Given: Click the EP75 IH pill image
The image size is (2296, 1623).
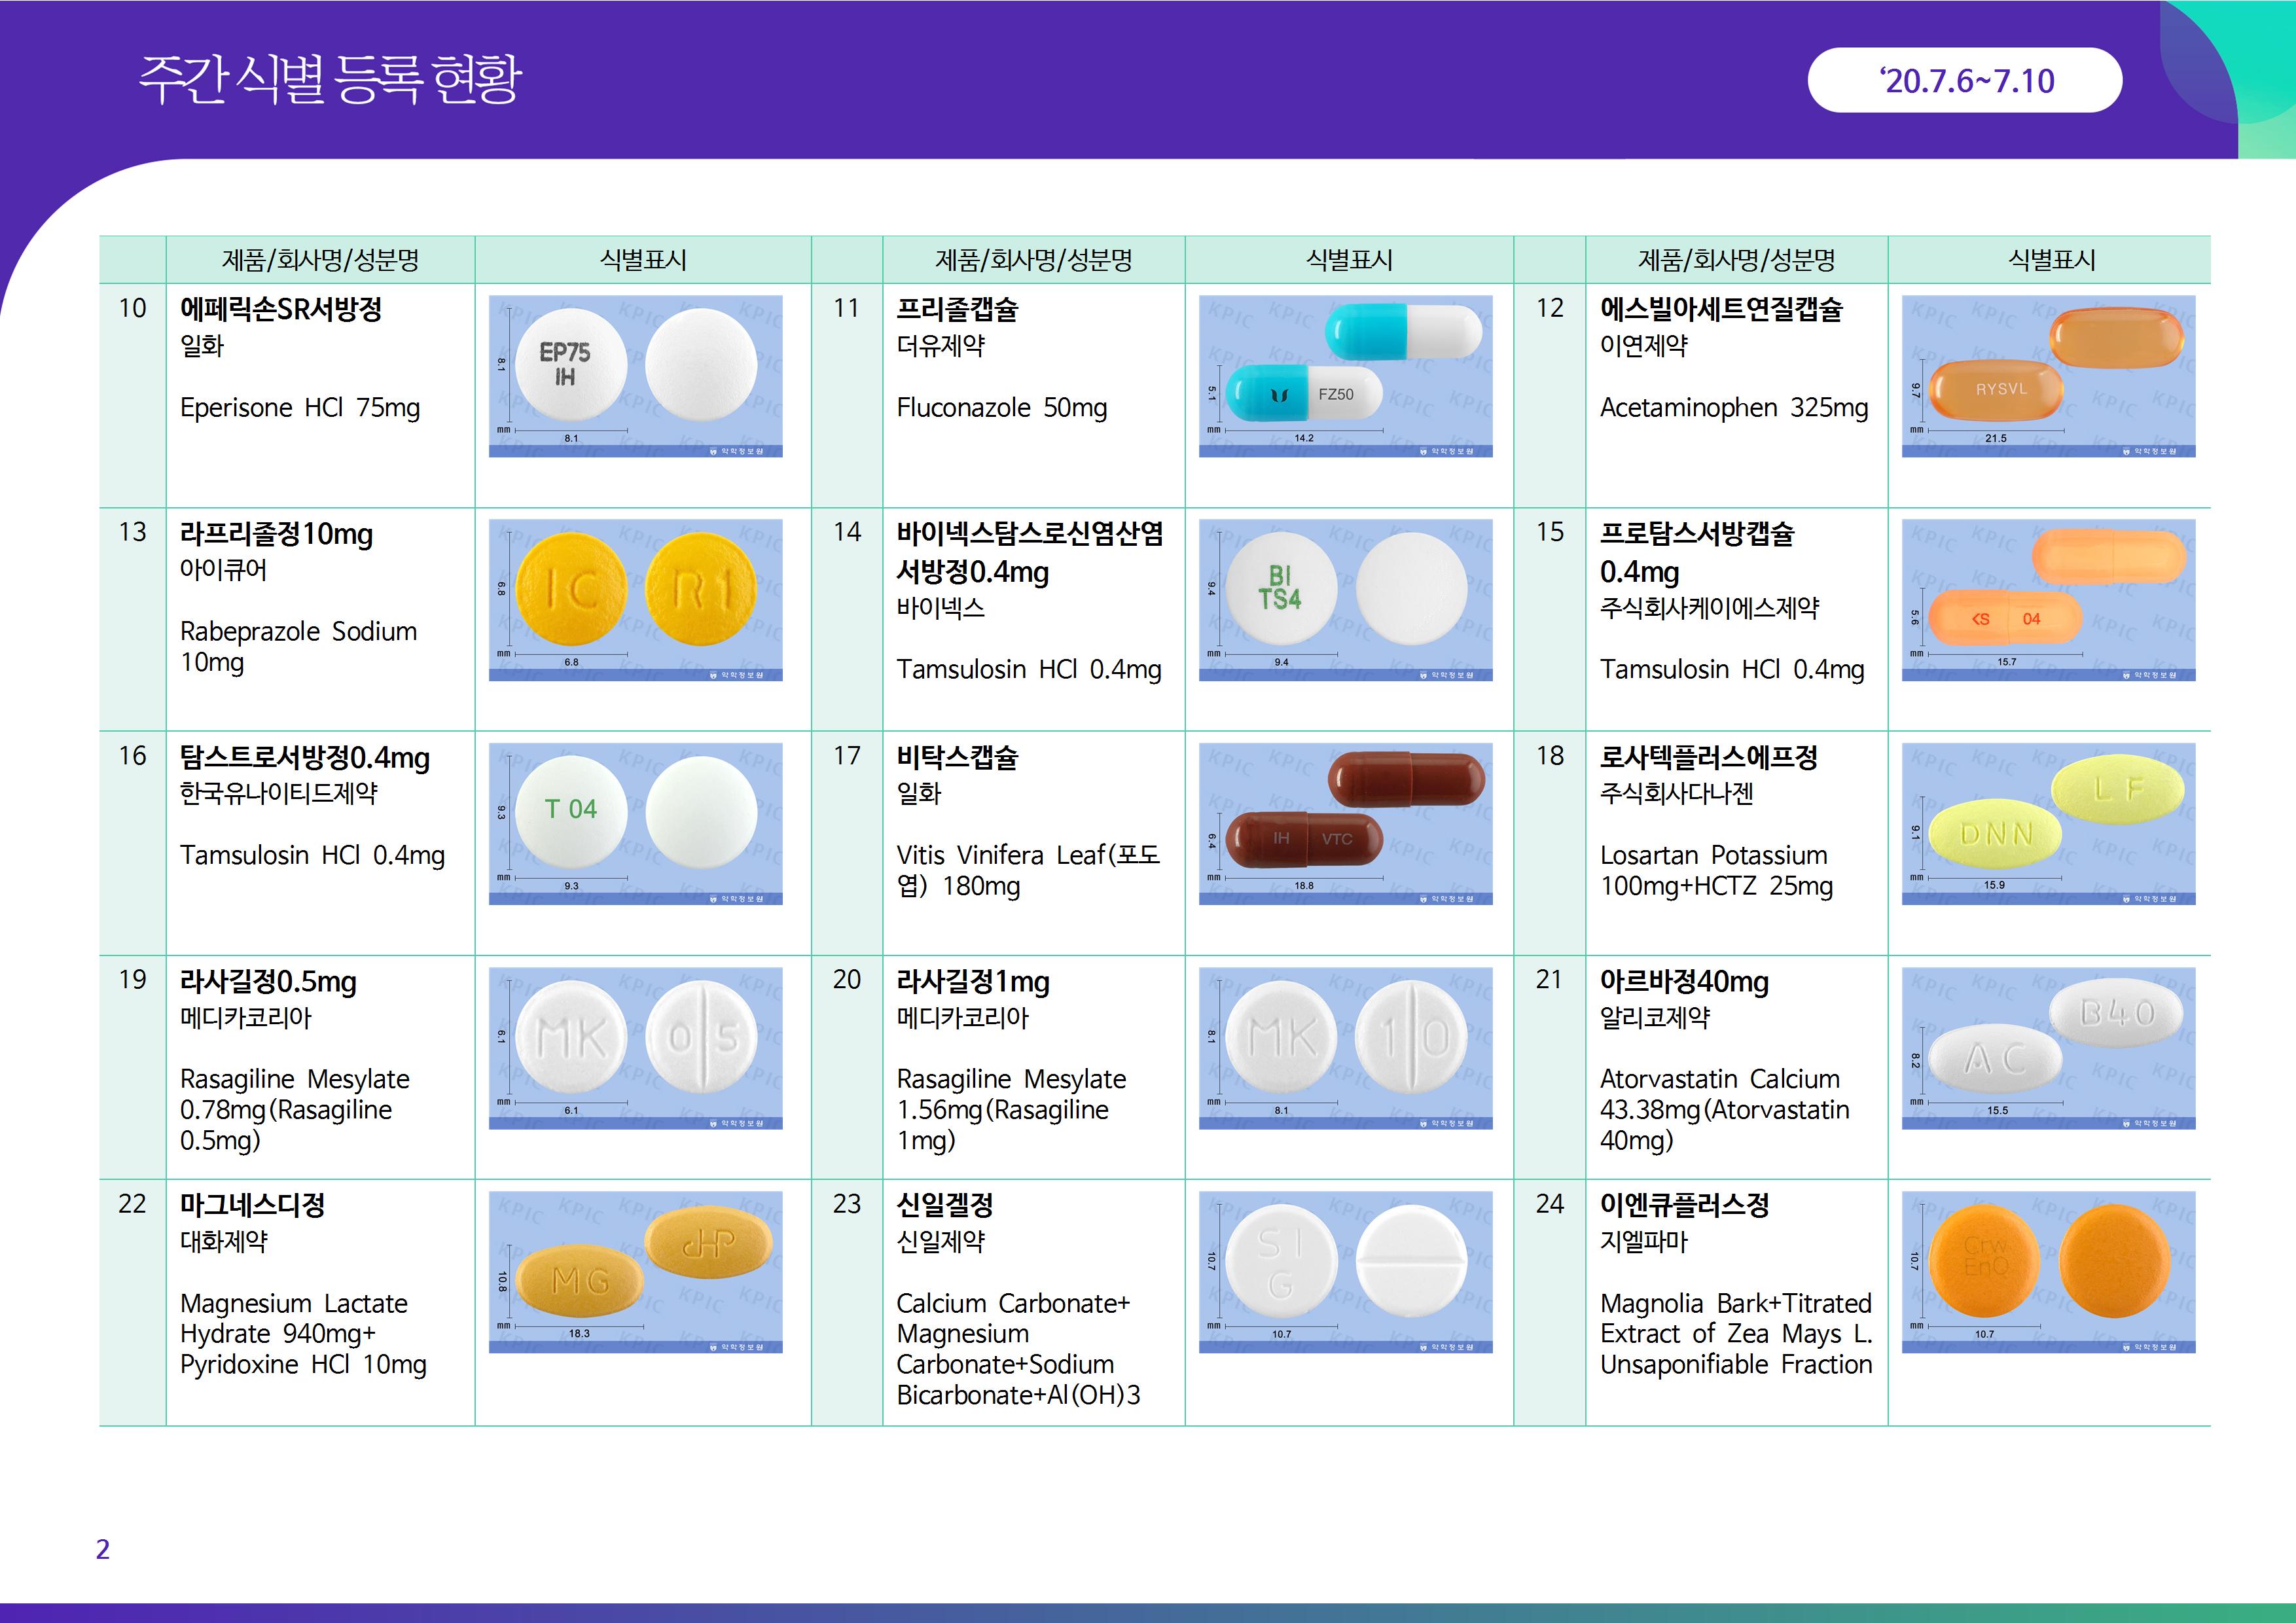Looking at the screenshot, I should tap(636, 376).
